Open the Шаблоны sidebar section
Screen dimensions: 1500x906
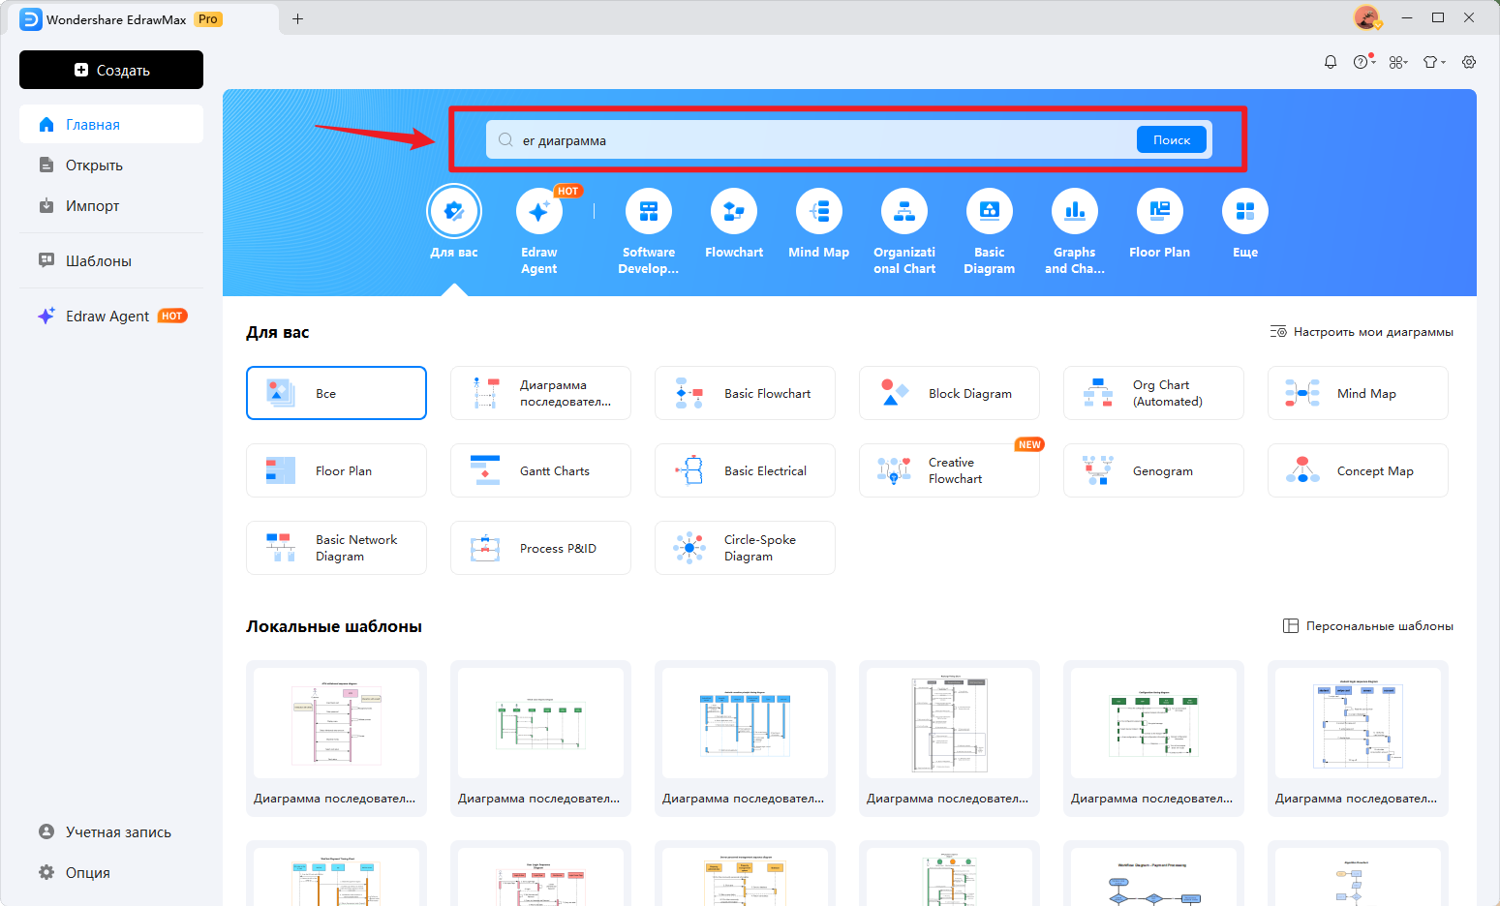click(x=98, y=261)
